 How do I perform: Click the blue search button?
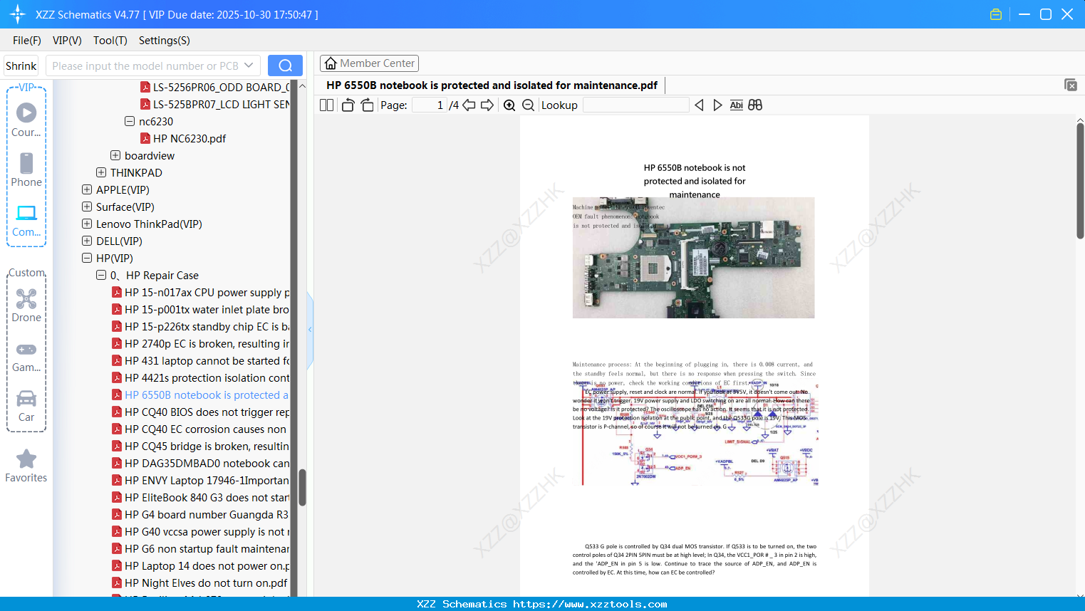coord(285,66)
